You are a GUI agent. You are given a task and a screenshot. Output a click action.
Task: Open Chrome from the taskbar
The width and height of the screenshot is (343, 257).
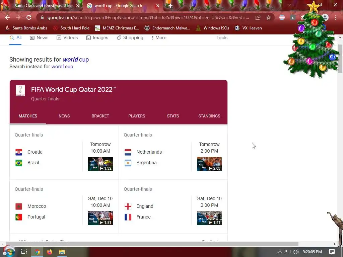click(37, 252)
